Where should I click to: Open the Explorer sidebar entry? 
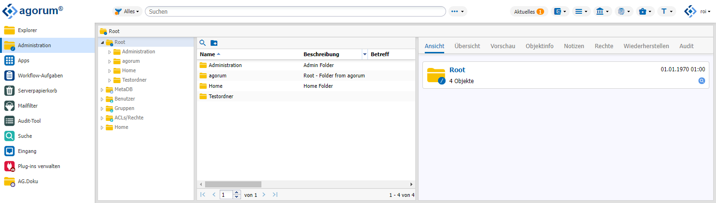pos(47,30)
